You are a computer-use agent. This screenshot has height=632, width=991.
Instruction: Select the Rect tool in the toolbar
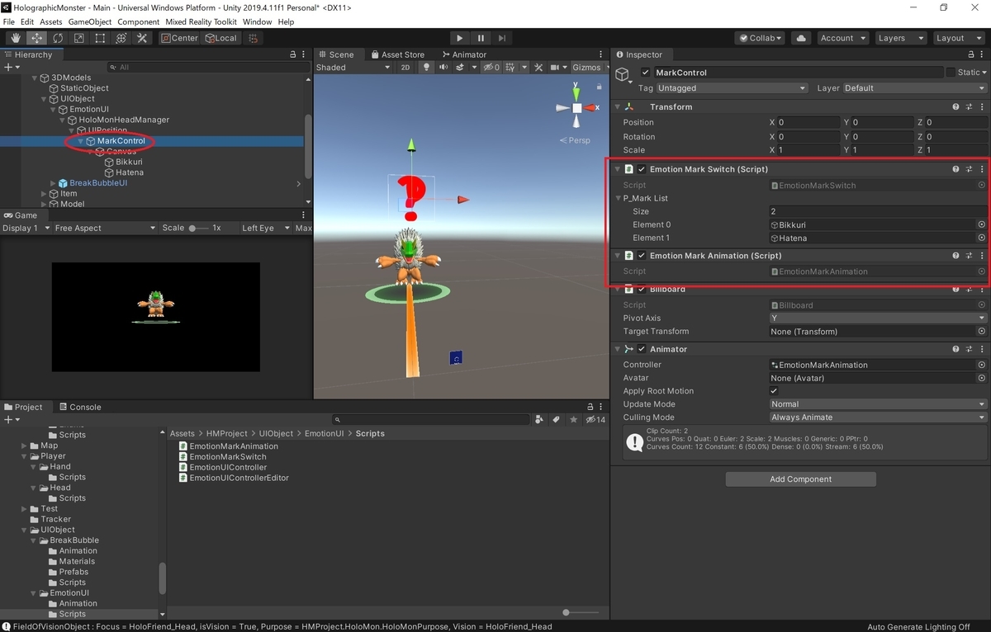(100, 38)
